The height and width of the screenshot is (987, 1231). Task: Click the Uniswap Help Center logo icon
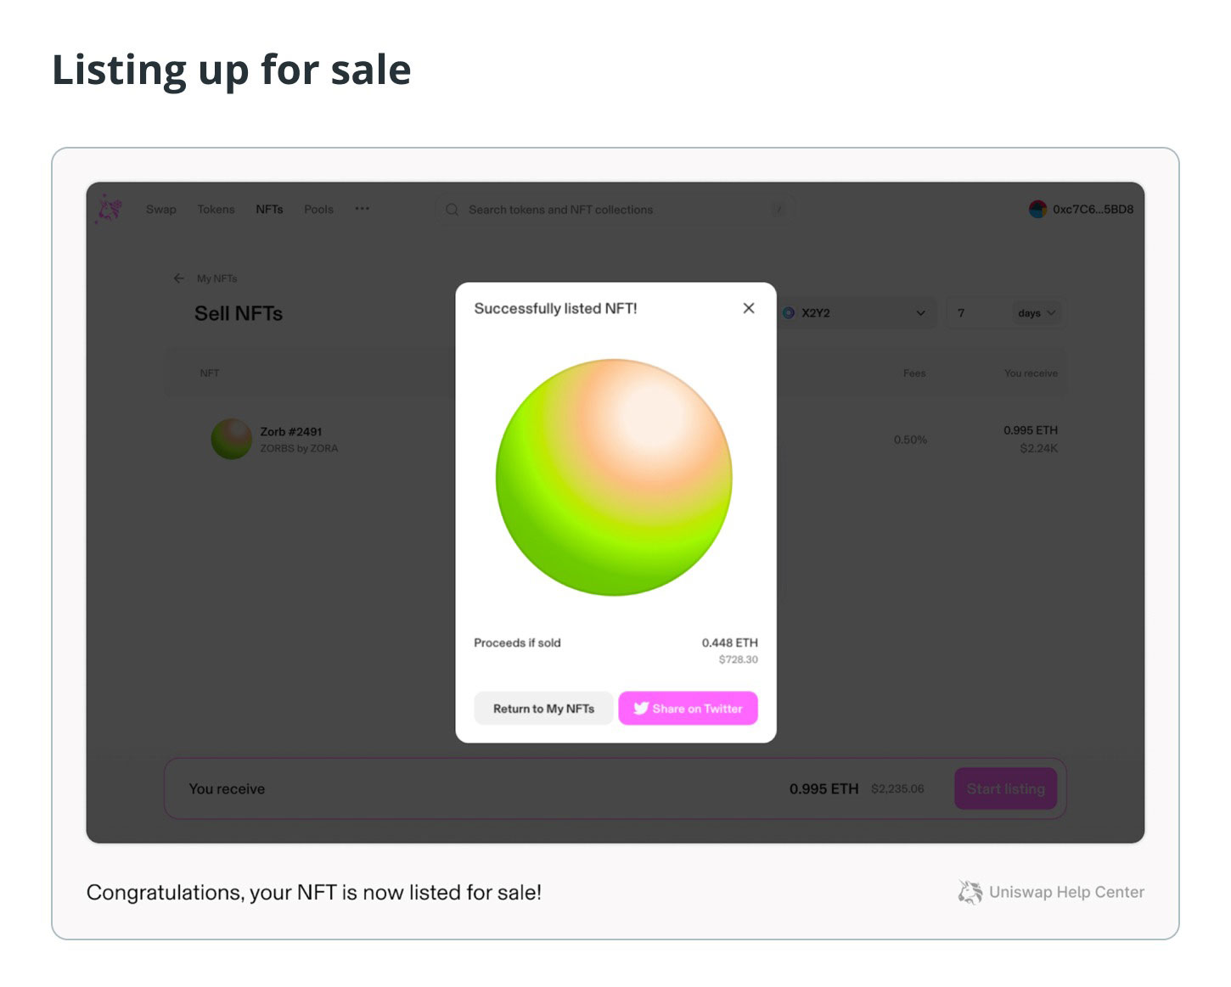tap(970, 892)
